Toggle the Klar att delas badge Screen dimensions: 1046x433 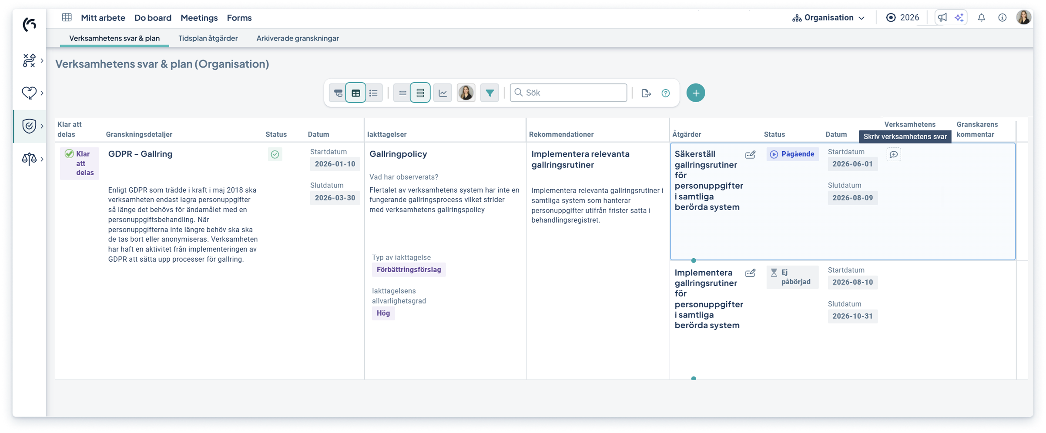pos(80,163)
